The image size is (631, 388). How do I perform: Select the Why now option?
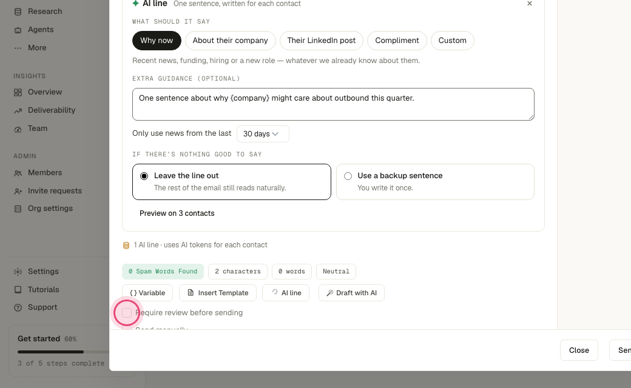coord(157,41)
